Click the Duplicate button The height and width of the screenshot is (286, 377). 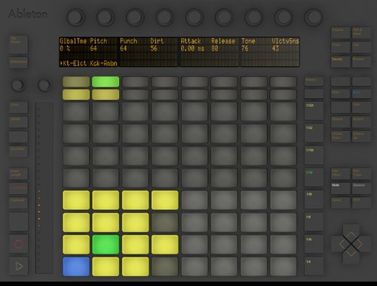coord(19,203)
